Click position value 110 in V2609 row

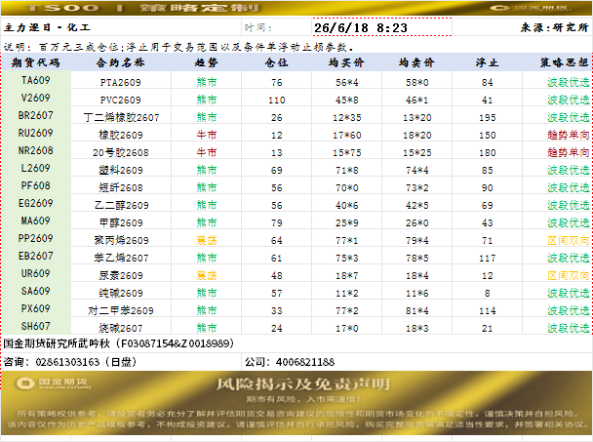click(x=276, y=100)
